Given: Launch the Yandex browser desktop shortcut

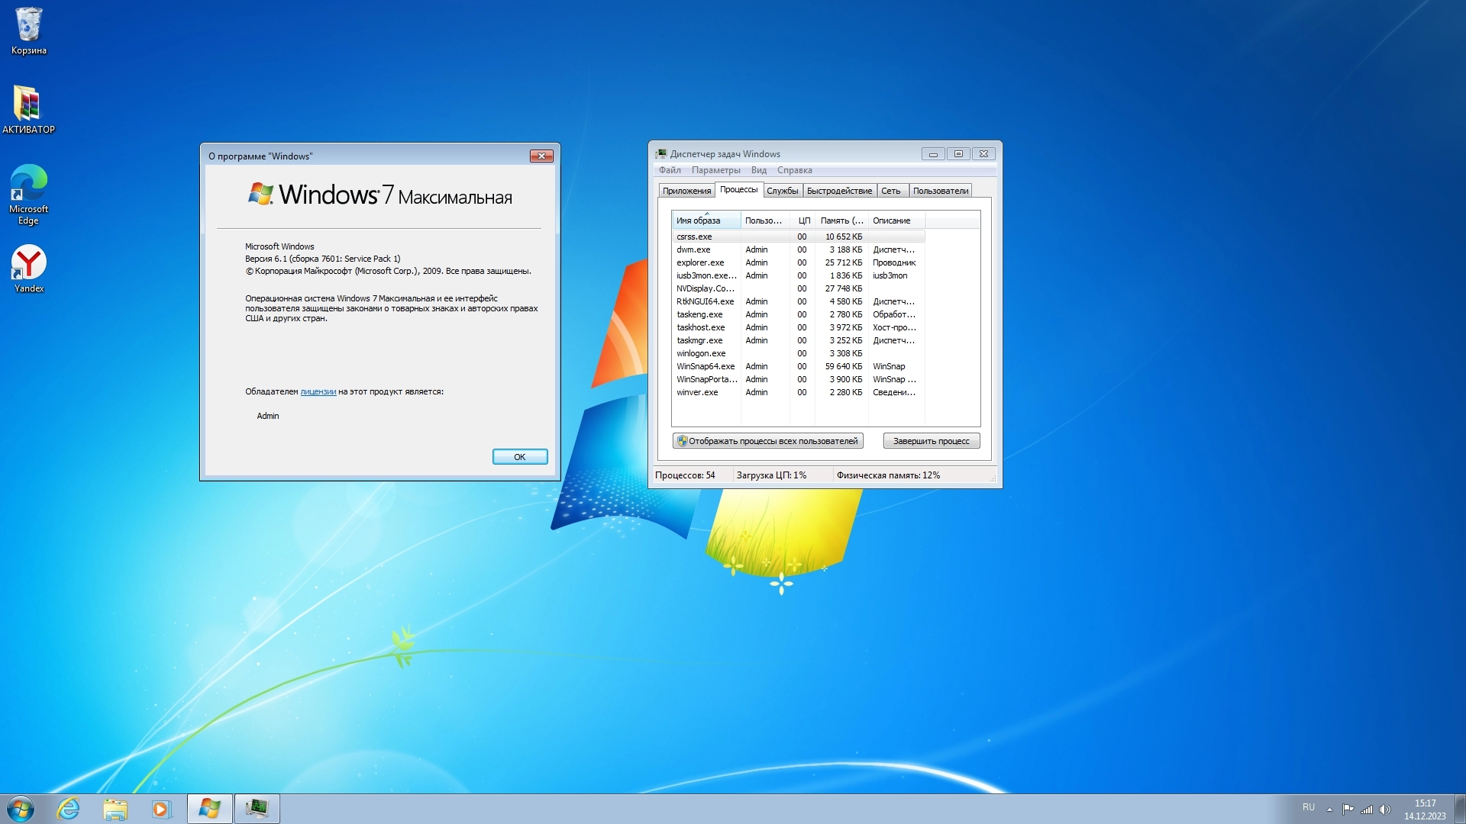Looking at the screenshot, I should pyautogui.click(x=28, y=268).
